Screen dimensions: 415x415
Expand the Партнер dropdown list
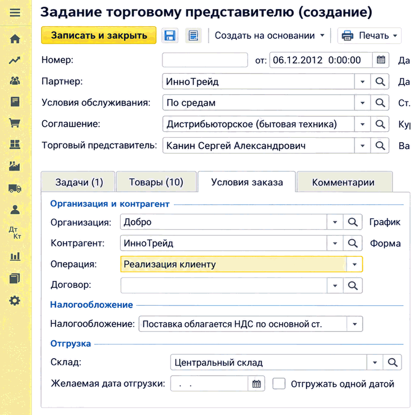click(x=363, y=82)
